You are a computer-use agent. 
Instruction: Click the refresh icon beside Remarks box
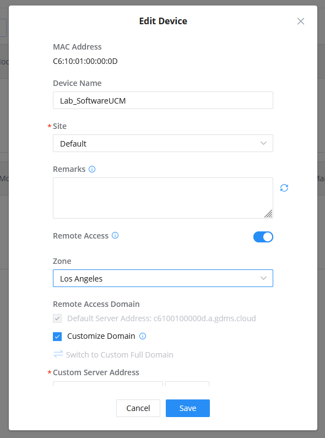284,188
